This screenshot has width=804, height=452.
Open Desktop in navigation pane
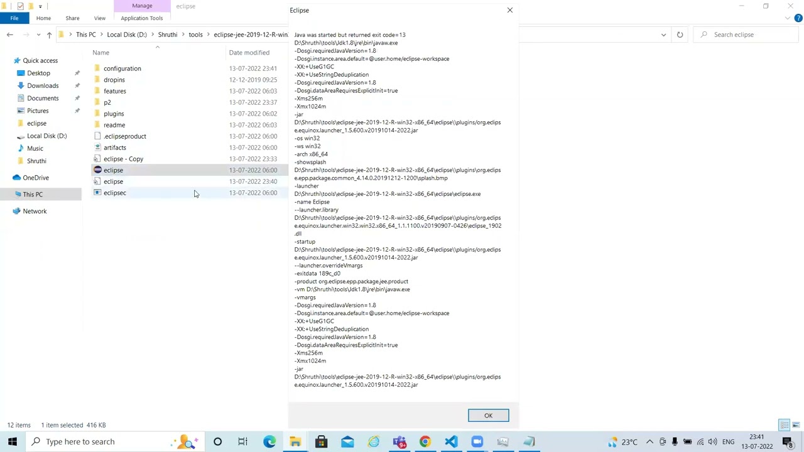pyautogui.click(x=38, y=73)
